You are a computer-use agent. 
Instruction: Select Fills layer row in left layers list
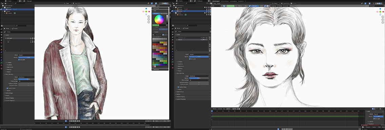point(19,42)
